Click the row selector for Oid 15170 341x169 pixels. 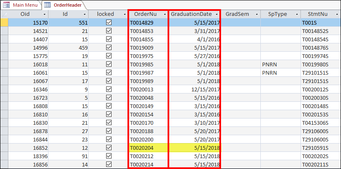coord(4,23)
